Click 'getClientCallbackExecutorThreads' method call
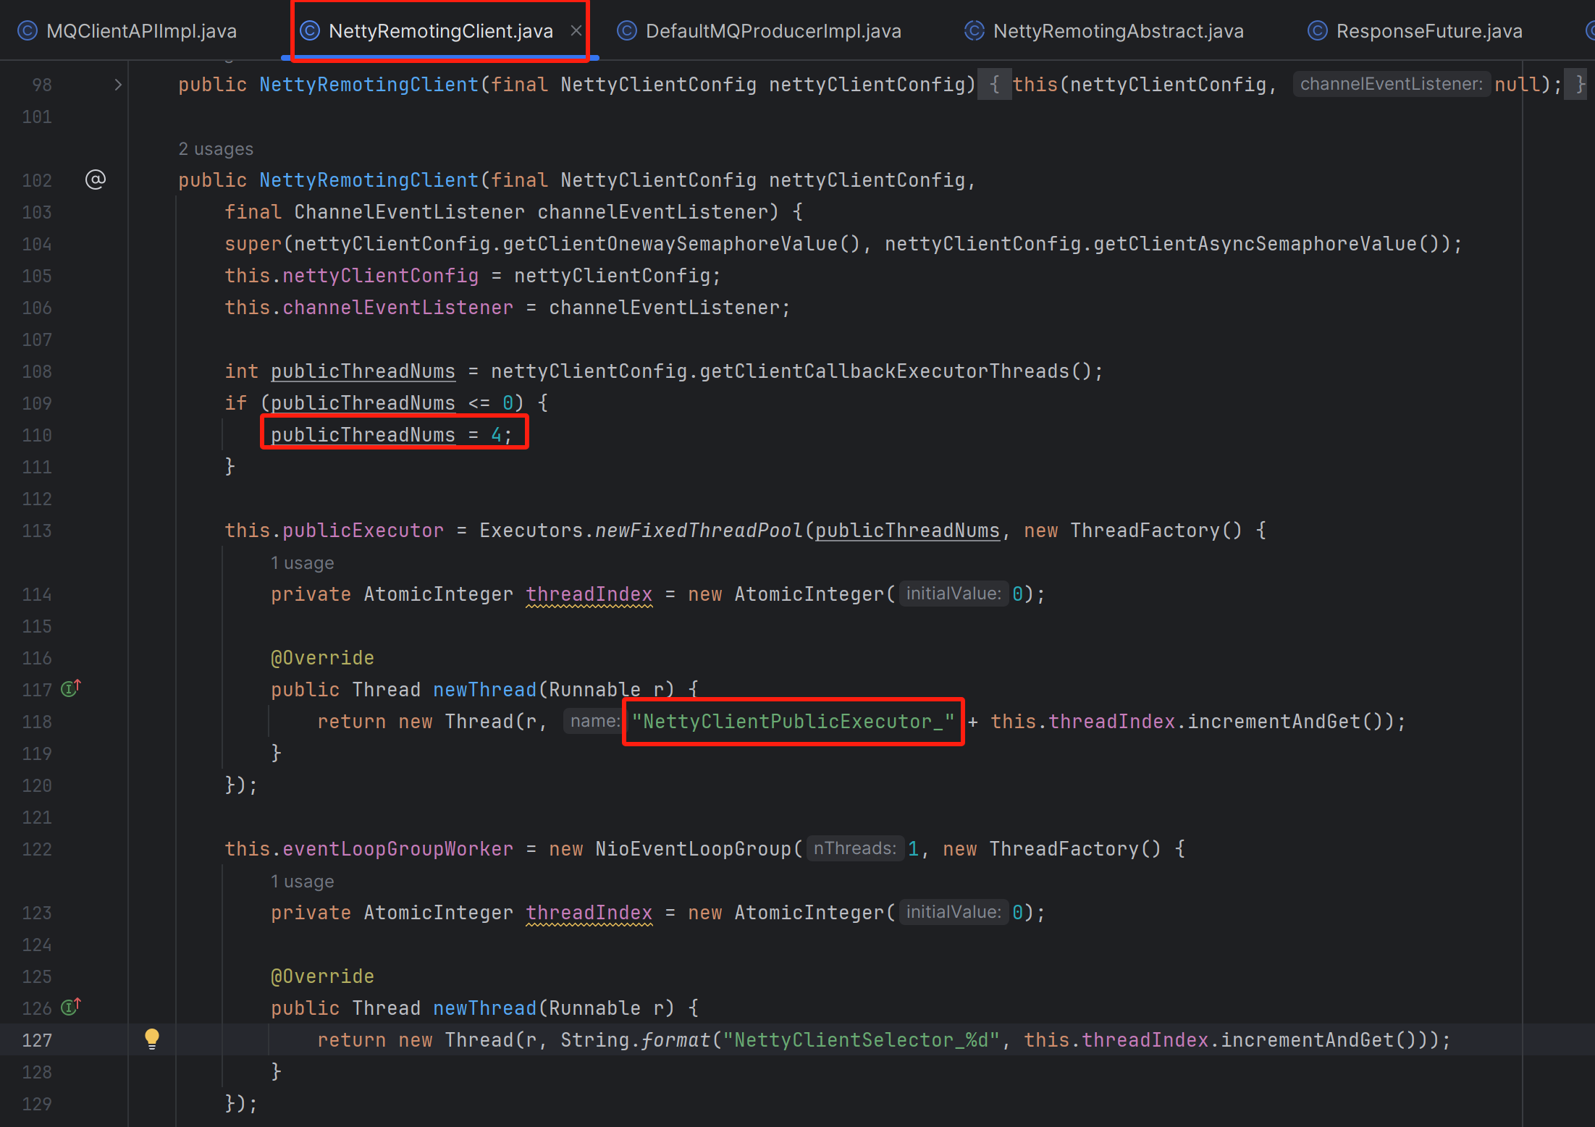The height and width of the screenshot is (1127, 1595). (885, 371)
